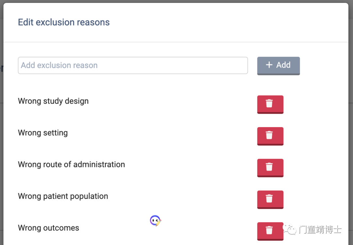This screenshot has height=245, width=353.
Task: Delete the 'Wrong patient population' reason
Action: coord(270,199)
